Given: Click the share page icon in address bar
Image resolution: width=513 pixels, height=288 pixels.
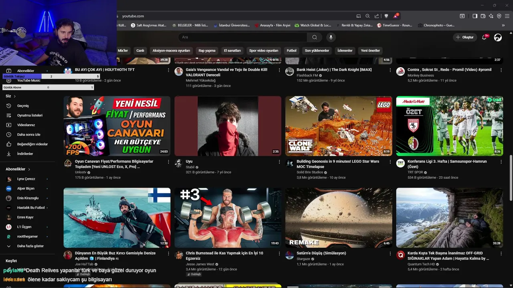Looking at the screenshot, I should (377, 16).
